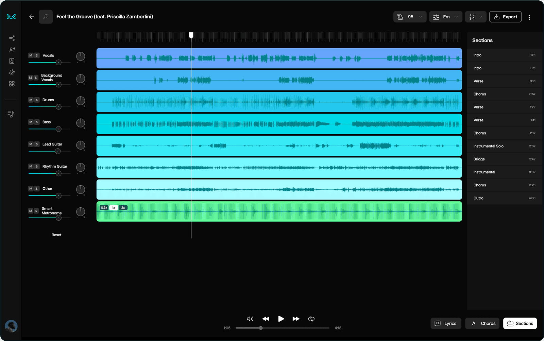Click the Export button
This screenshot has height=341, width=544.
point(505,17)
